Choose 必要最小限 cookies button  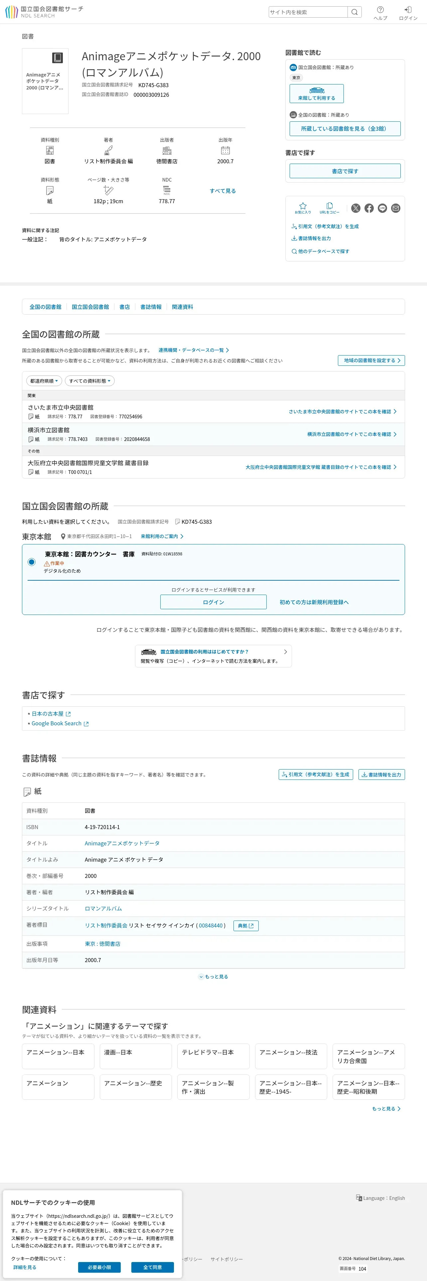point(99,1267)
